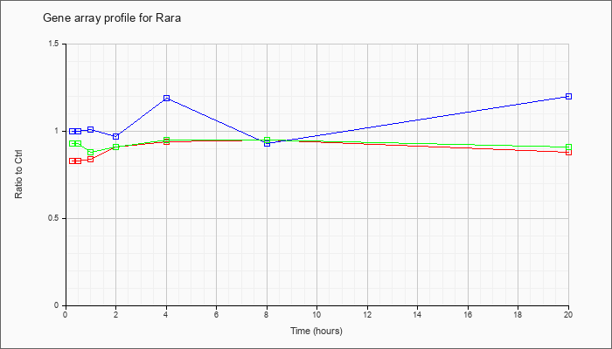Click the blue data point at 2 hours

(x=116, y=136)
